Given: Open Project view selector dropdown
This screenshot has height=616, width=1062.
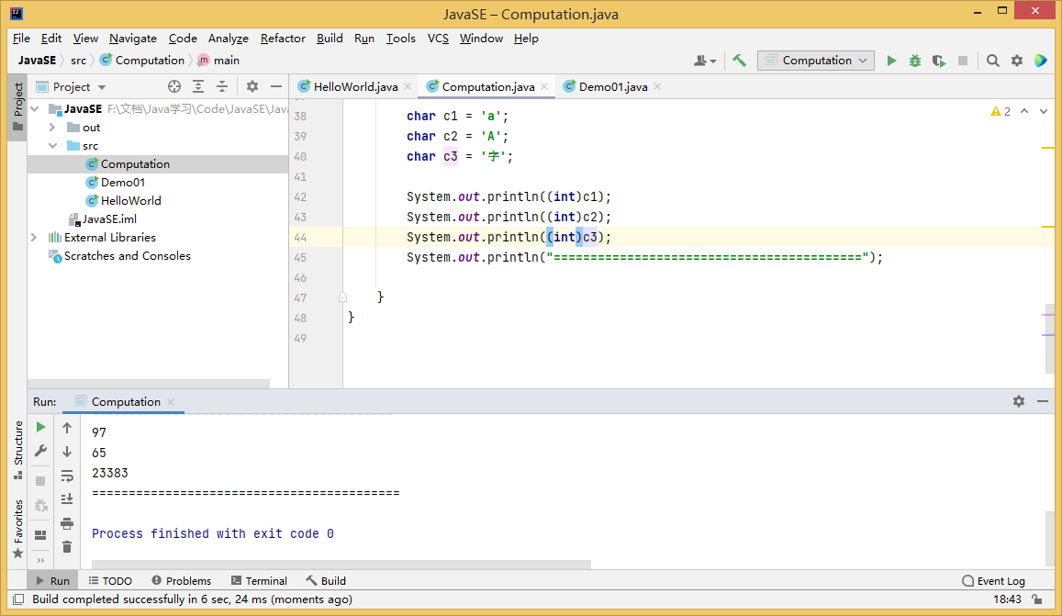Looking at the screenshot, I should pos(71,86).
